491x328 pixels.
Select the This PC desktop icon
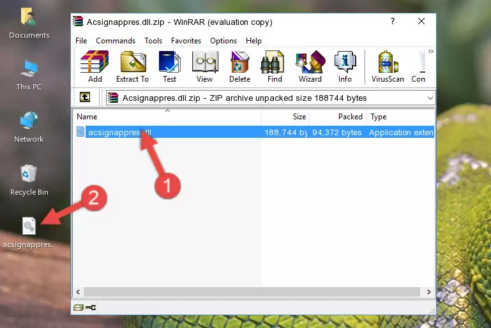click(x=29, y=75)
